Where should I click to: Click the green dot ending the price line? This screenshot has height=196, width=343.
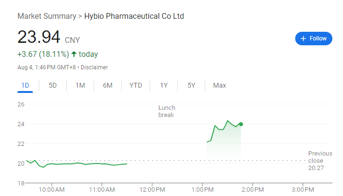(241, 124)
